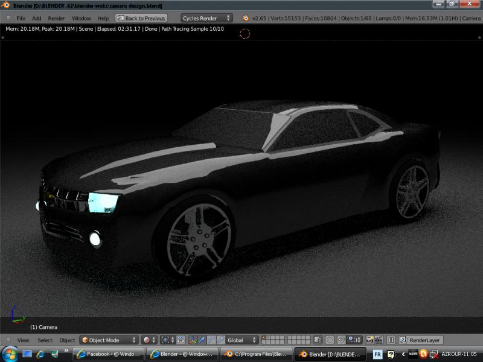The width and height of the screenshot is (483, 362).
Task: Toggle snap during transform magnet icon
Action: pyautogui.click(x=341, y=340)
